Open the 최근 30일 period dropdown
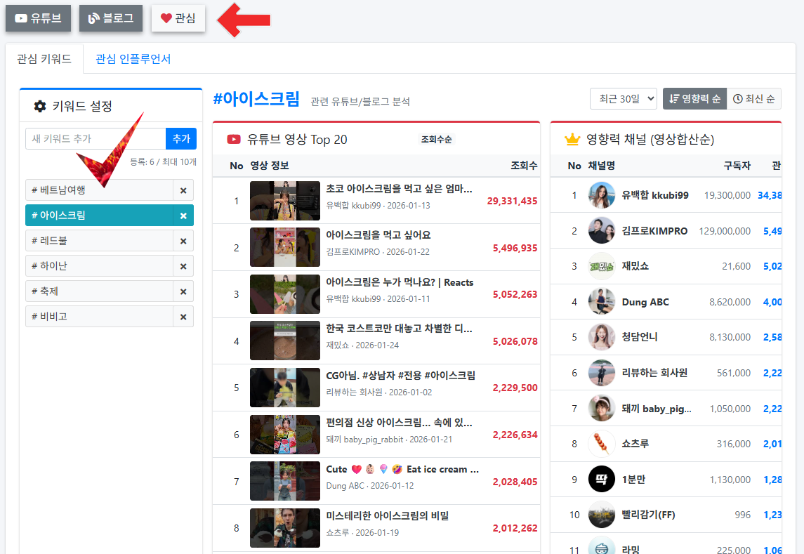Screen dimensions: 804x554 [x=623, y=99]
